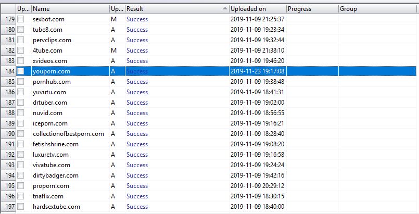Tick the checkbox for sexbot.com
This screenshot has width=419, height=214.
point(21,19)
